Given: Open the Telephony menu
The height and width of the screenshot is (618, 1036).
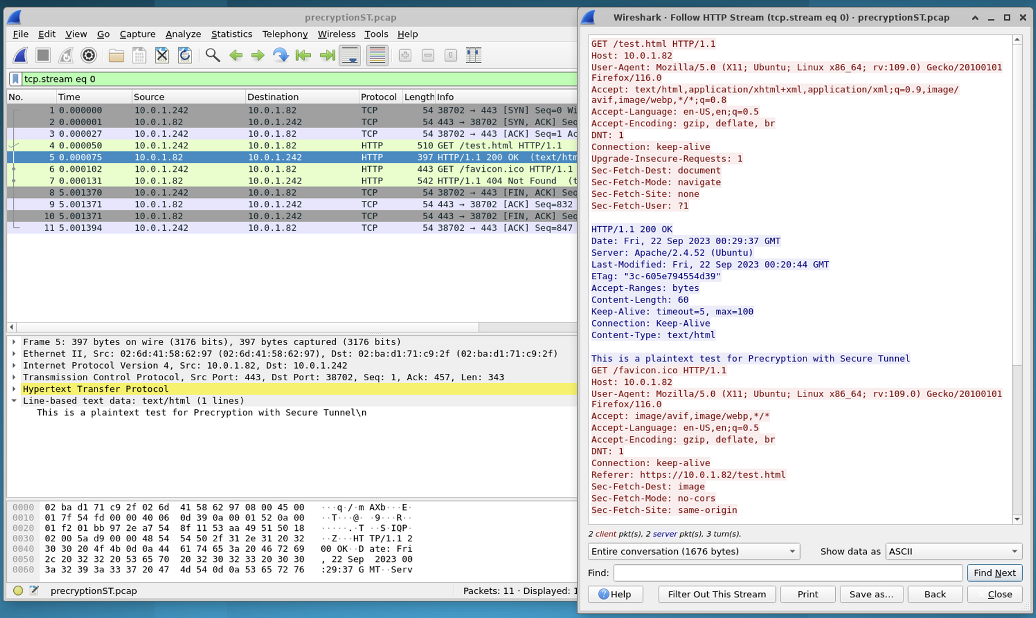Looking at the screenshot, I should (285, 34).
